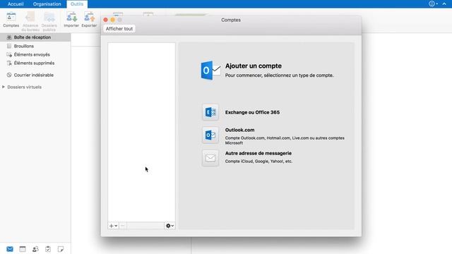
Task: Click the Ajouter un compte heading
Action: tap(254, 66)
